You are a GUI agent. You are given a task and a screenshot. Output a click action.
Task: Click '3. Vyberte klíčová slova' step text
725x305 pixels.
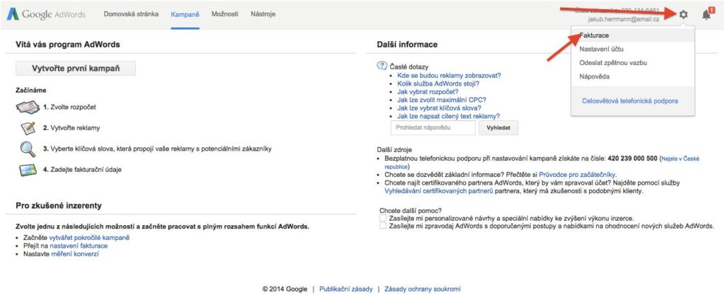(158, 149)
